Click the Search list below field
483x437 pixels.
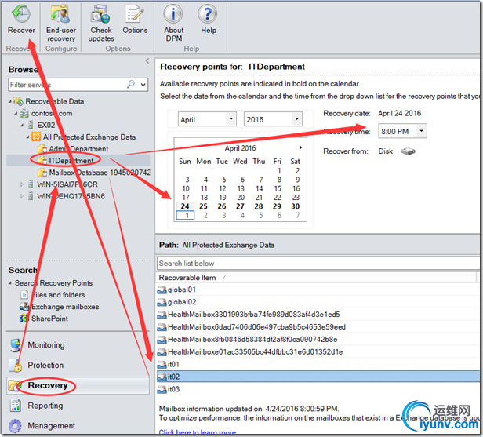tap(318, 264)
